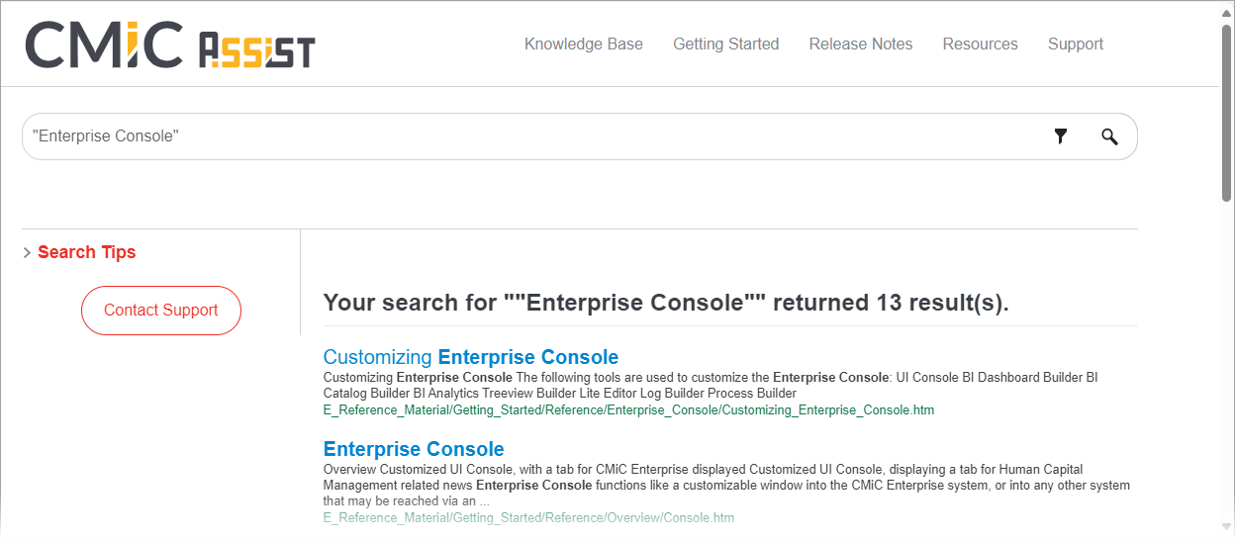This screenshot has width=1235, height=541.
Task: Open Customizing Enterprise Console result
Action: coord(470,357)
